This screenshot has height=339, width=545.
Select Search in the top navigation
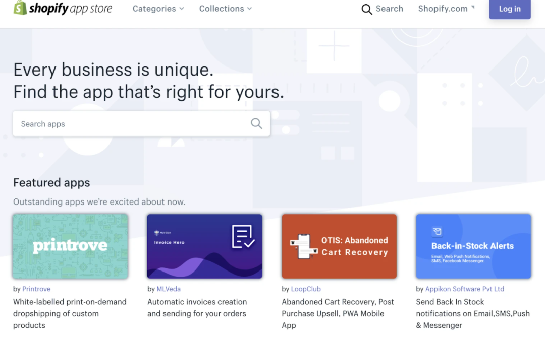(389, 9)
